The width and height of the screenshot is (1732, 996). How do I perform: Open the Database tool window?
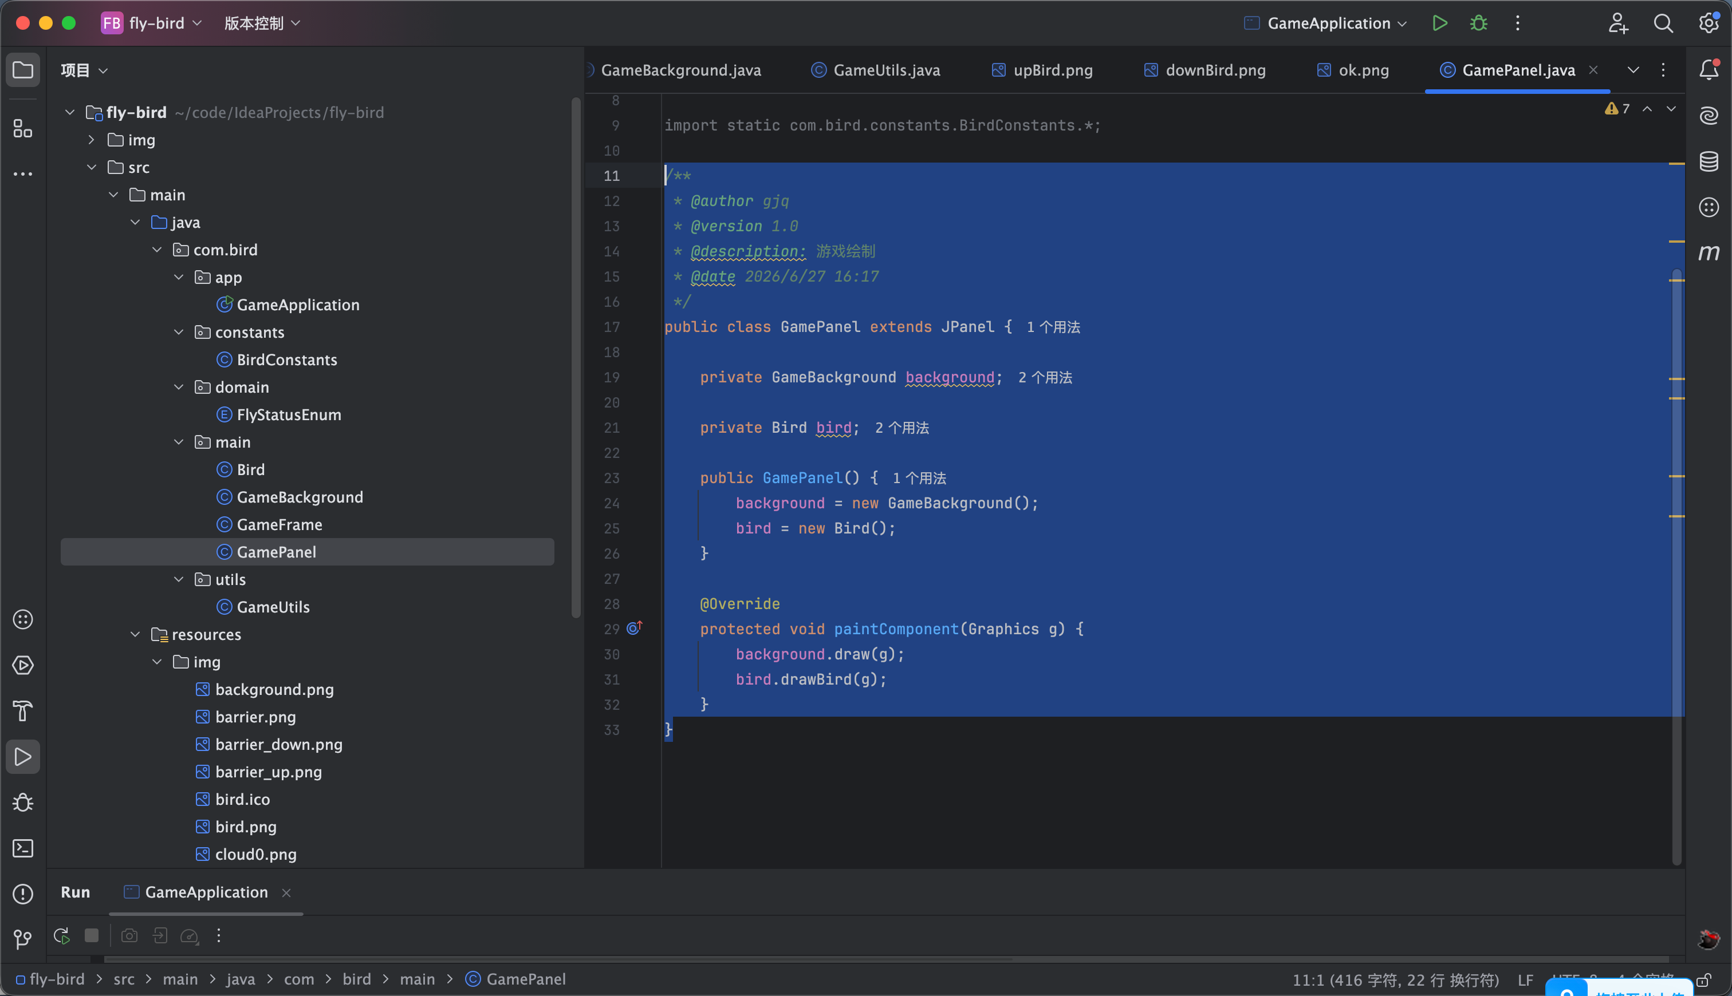coord(1709,161)
